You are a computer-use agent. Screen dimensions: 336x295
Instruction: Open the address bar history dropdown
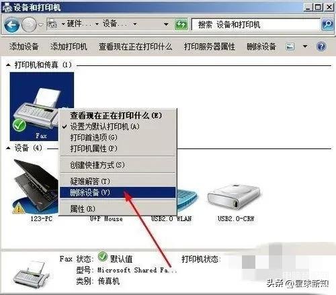click(x=166, y=24)
